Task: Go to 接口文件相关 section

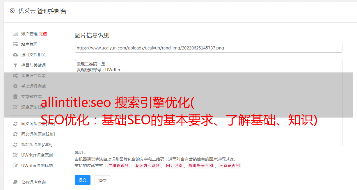Action: pos(33,55)
